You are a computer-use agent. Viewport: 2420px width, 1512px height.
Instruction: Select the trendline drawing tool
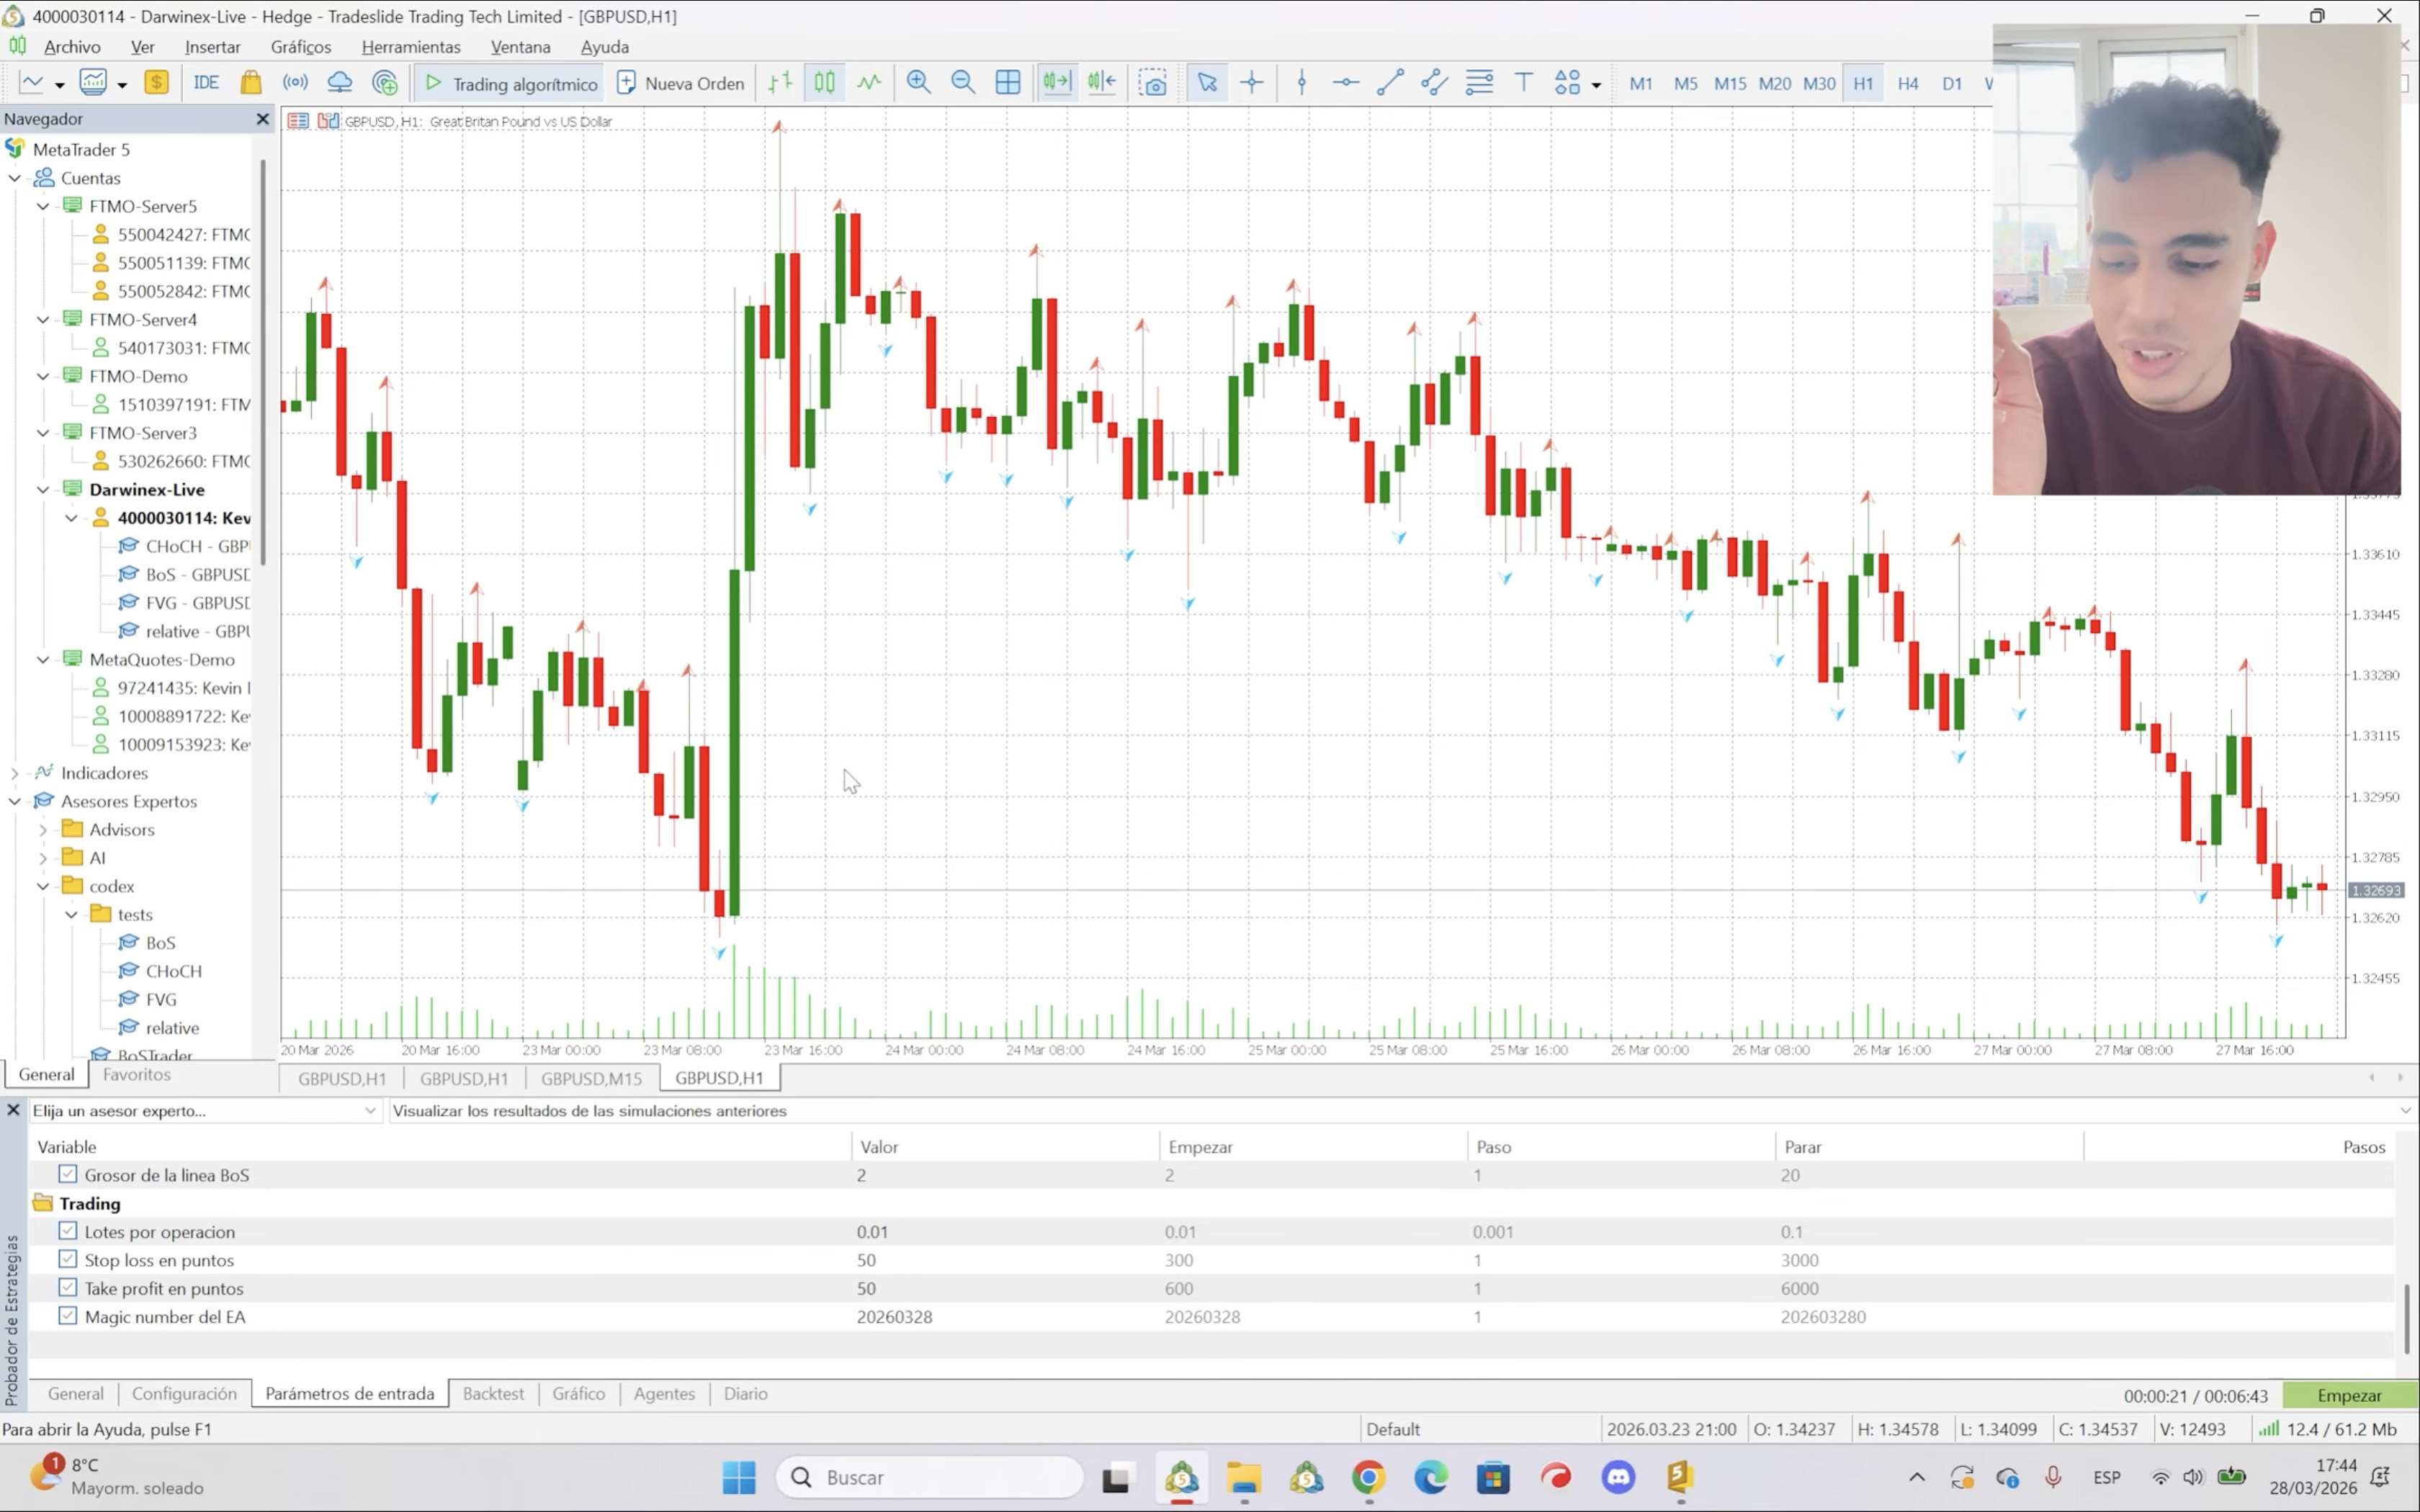coord(1390,83)
